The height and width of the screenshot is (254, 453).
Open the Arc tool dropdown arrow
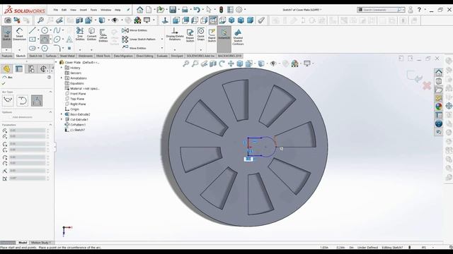[x=50, y=40]
